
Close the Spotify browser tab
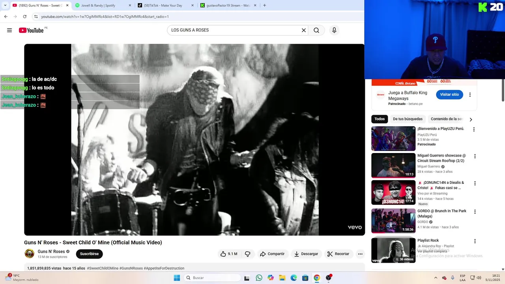coord(130,6)
